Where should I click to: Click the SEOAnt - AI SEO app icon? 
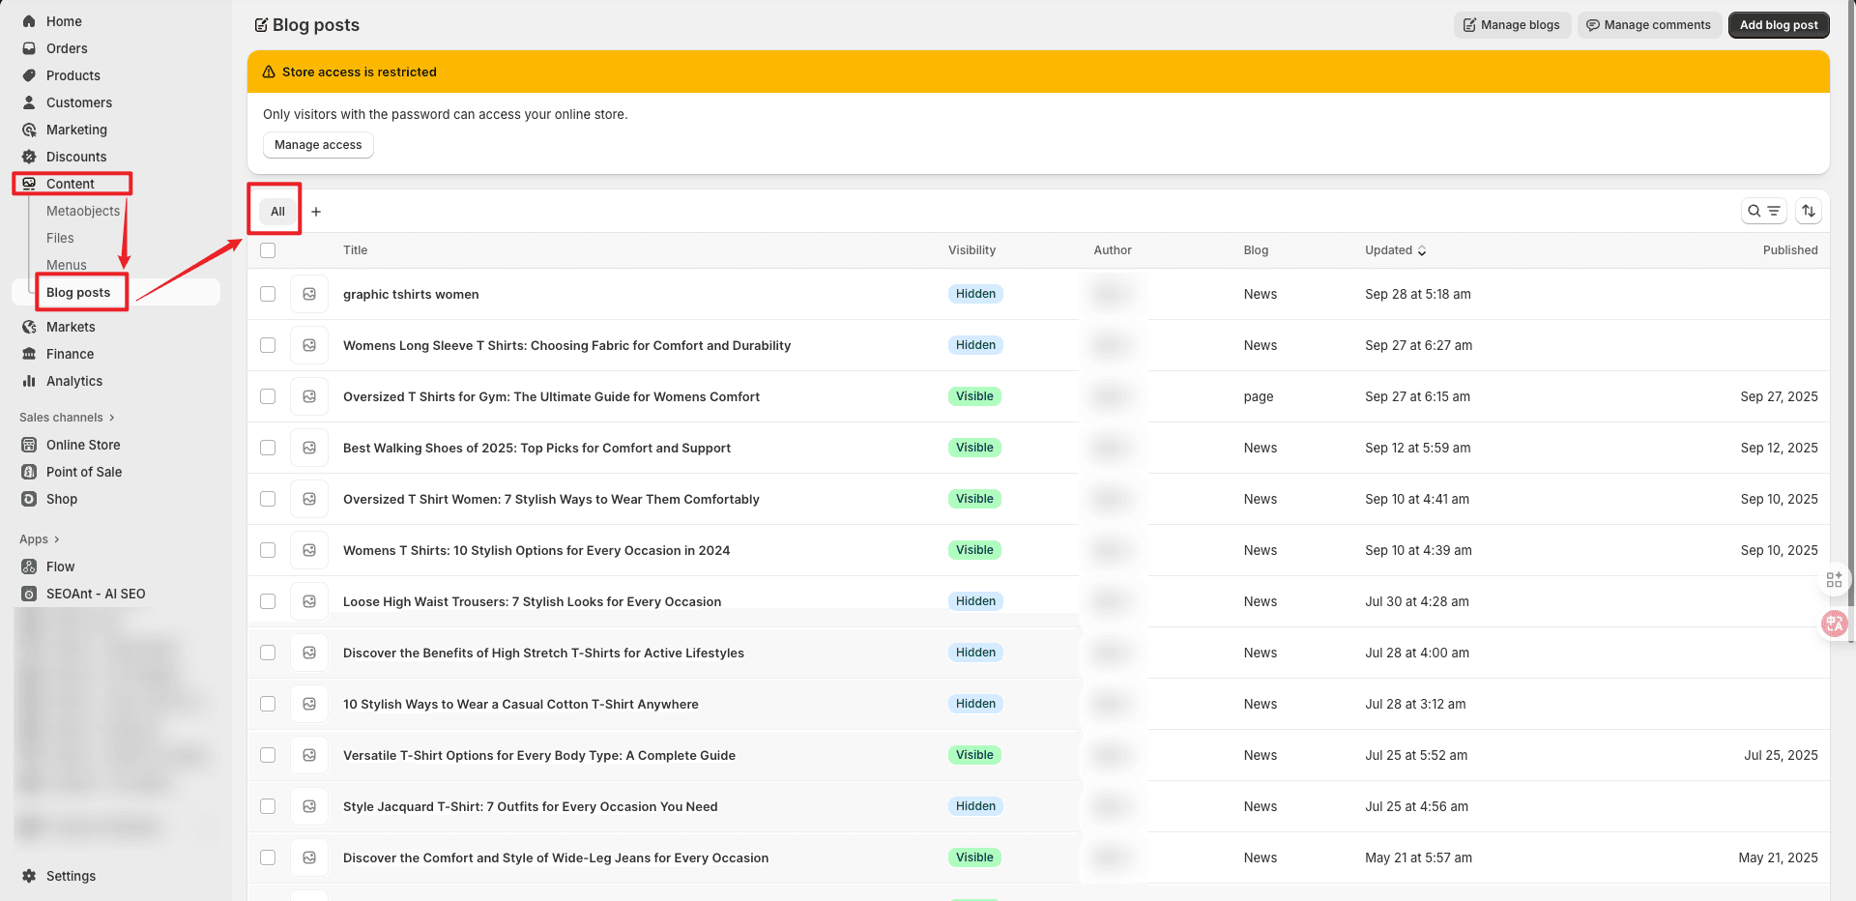point(29,594)
